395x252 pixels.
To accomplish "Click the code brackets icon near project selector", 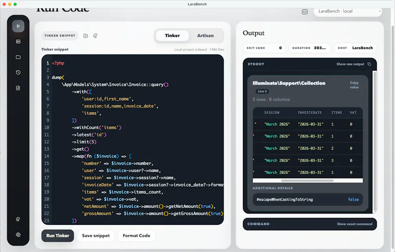I will 305,11.
